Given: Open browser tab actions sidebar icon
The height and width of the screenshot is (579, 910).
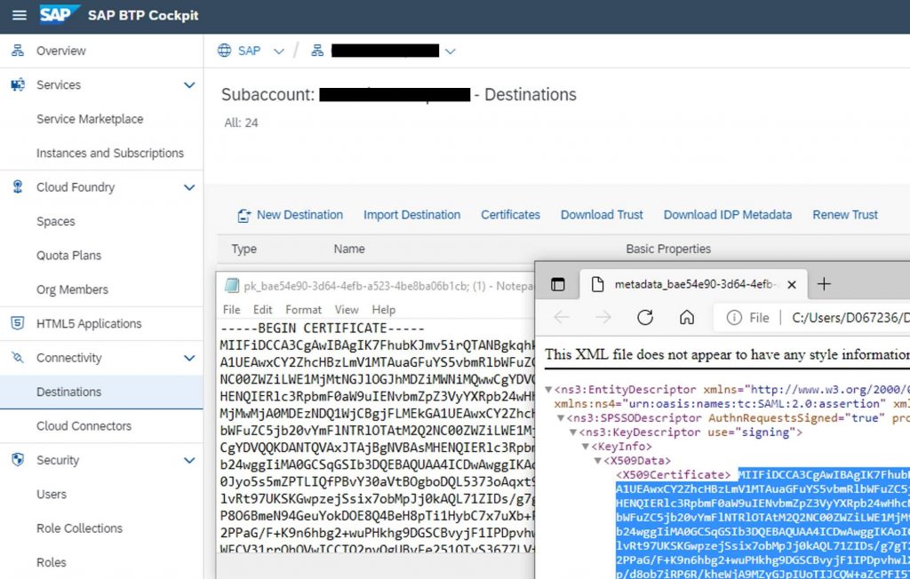Looking at the screenshot, I should click(558, 284).
